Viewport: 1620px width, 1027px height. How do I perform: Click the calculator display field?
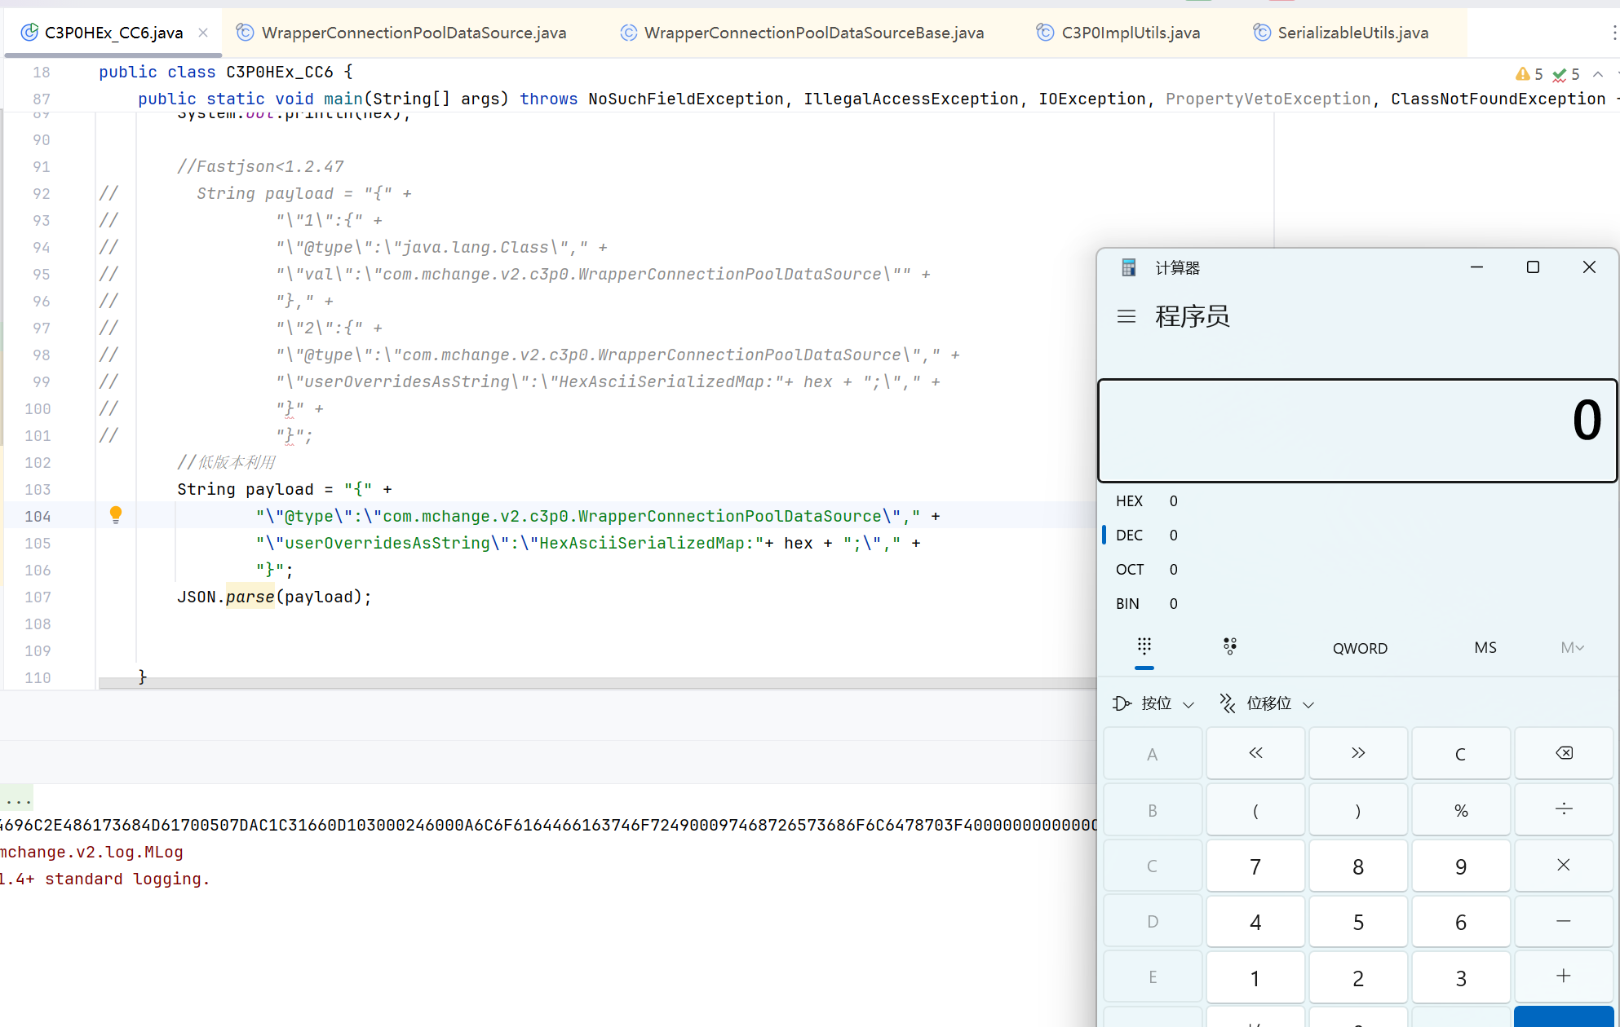[1357, 430]
